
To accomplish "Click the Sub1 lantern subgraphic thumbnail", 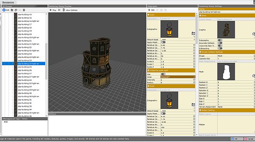I will pyautogui.click(x=169, y=29).
